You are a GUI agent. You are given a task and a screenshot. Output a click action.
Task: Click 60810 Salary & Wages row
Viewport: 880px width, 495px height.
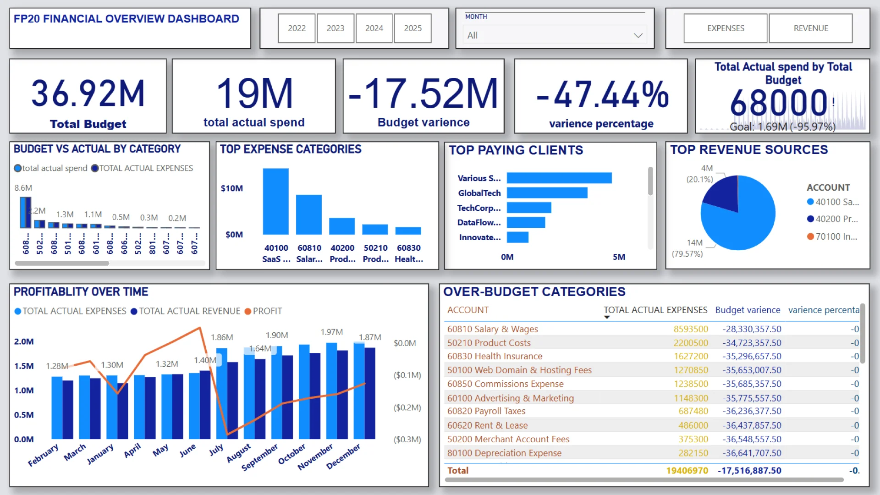[x=493, y=329]
